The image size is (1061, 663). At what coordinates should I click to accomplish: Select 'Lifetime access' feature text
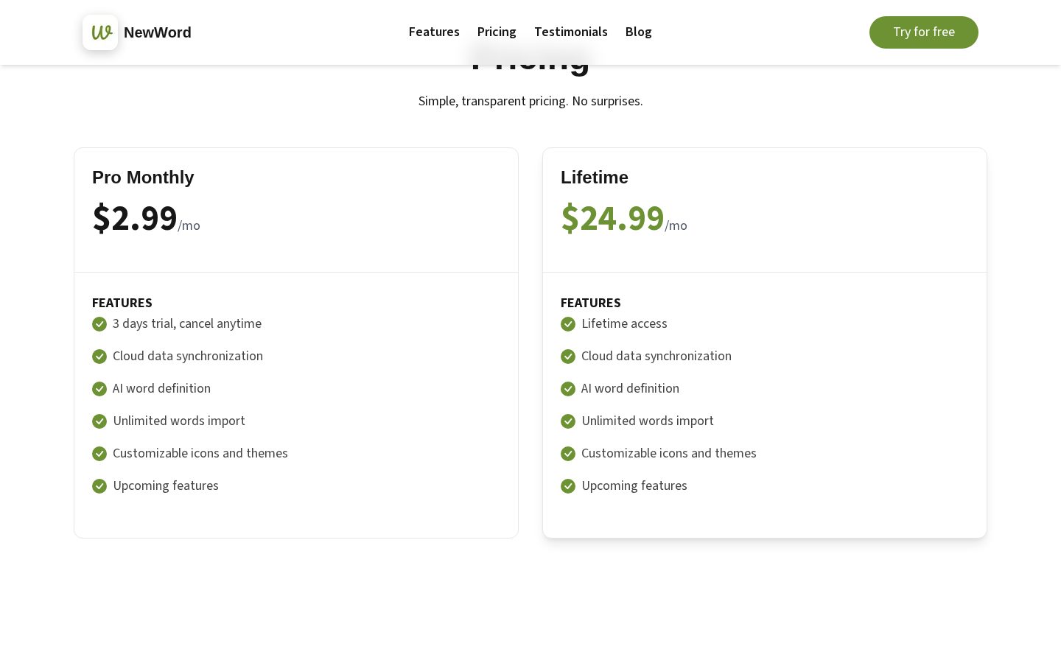pos(624,323)
